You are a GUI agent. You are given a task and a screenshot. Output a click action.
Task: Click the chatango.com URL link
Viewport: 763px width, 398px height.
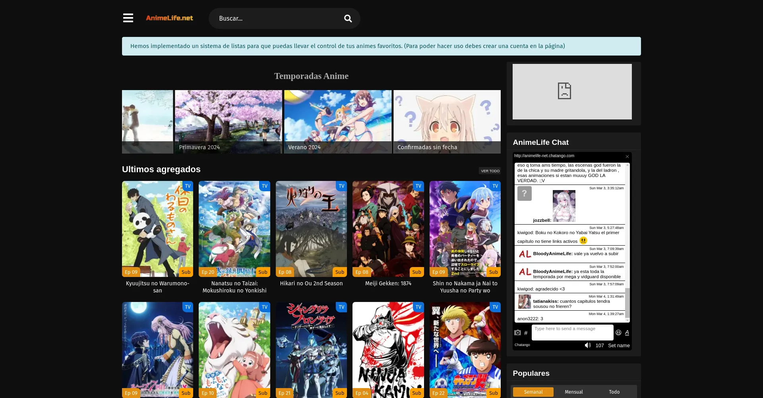click(x=544, y=156)
